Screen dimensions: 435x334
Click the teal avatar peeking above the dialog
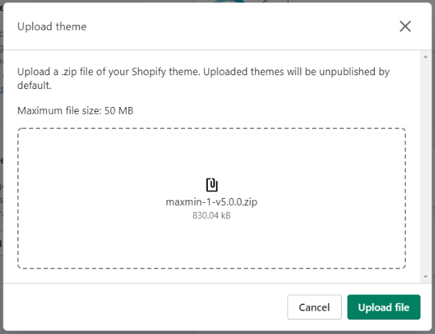click(228, 1)
